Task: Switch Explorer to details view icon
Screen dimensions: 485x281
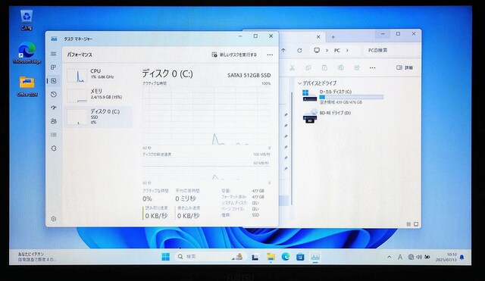Action: 408,223
